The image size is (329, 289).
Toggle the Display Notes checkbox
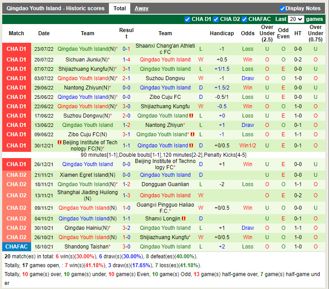point(282,8)
